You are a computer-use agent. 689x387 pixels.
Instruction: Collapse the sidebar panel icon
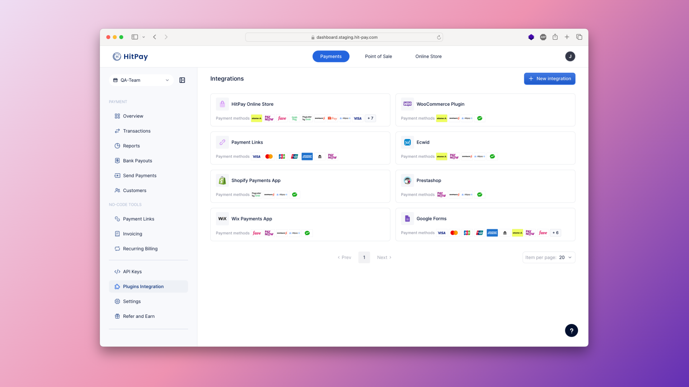pyautogui.click(x=182, y=80)
